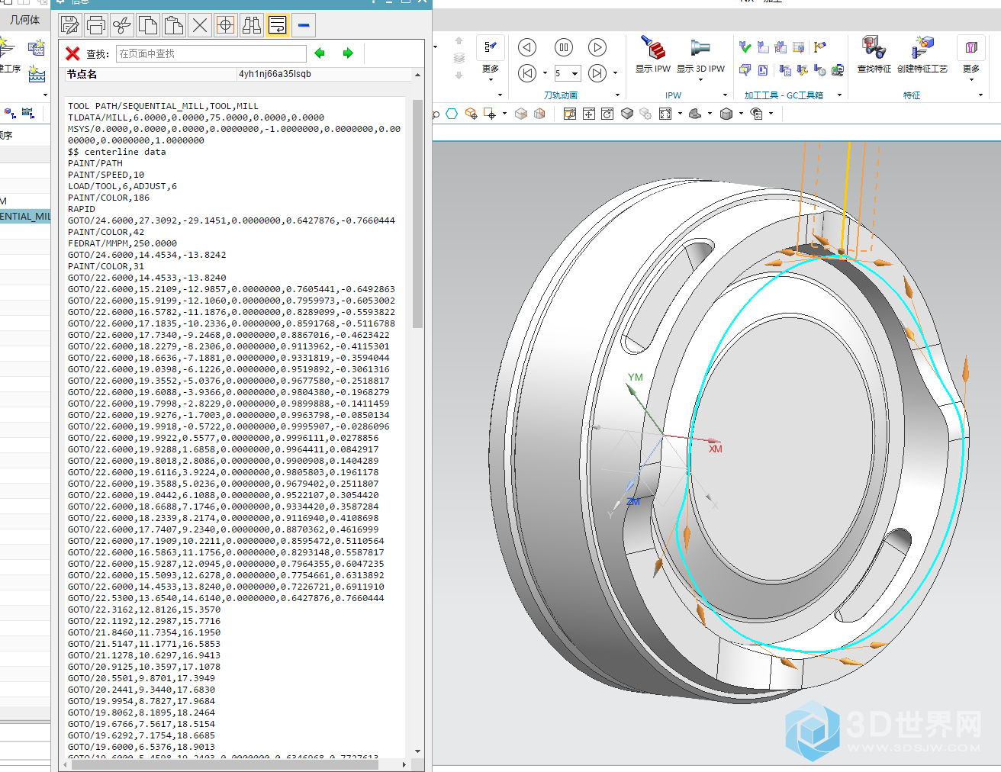Click the blue minus icon
This screenshot has height=772, width=1001.
pyautogui.click(x=304, y=25)
